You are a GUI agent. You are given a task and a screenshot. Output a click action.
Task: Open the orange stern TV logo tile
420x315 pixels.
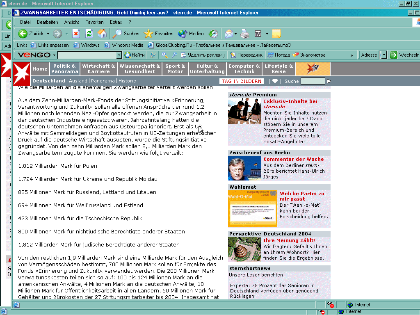point(313,69)
